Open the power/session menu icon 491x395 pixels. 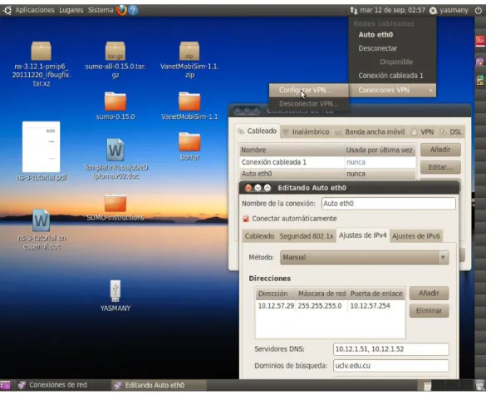[x=478, y=10]
